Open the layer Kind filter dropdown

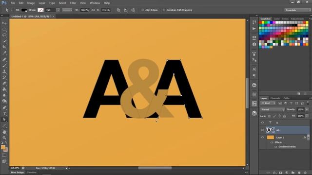268,103
